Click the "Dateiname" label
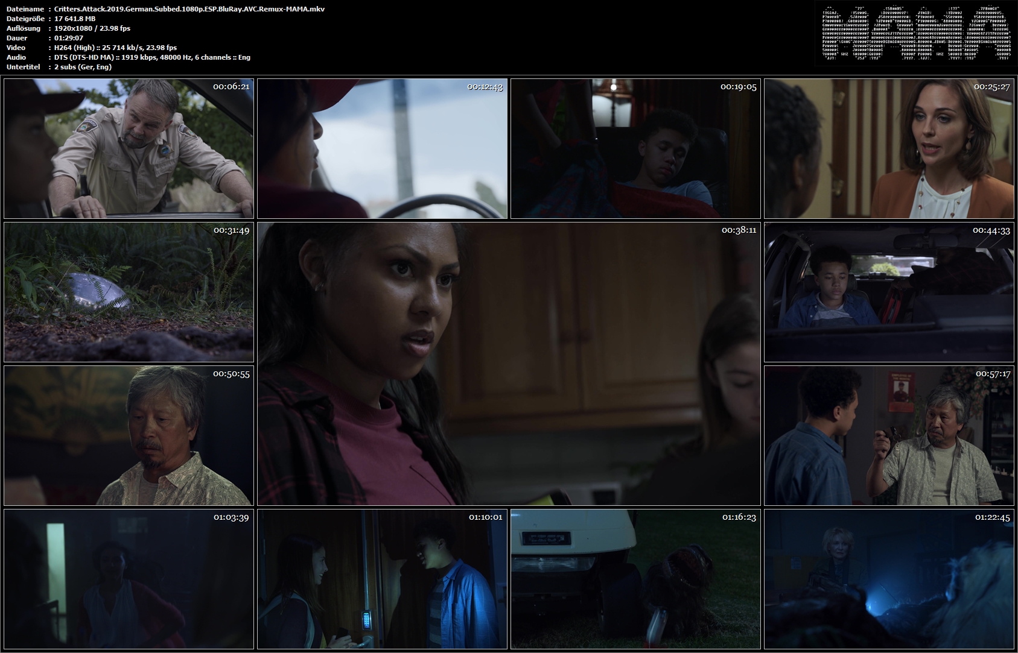1018x653 pixels. pos(25,9)
